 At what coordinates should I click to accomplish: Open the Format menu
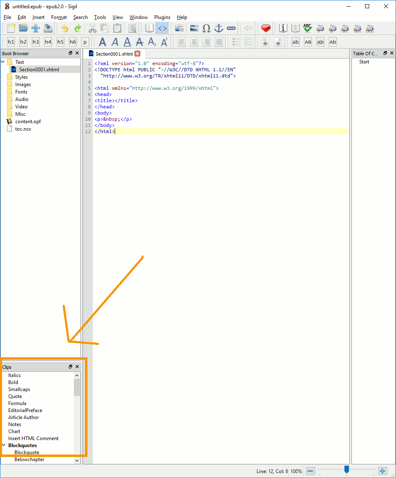point(59,17)
